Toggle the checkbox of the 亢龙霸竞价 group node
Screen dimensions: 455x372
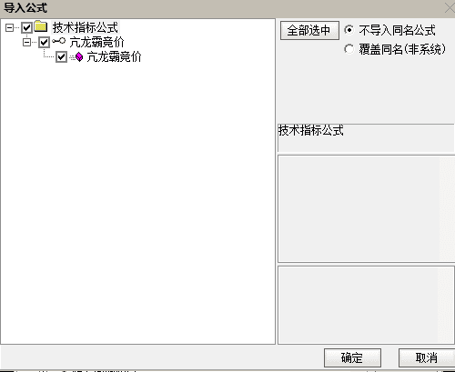click(44, 42)
